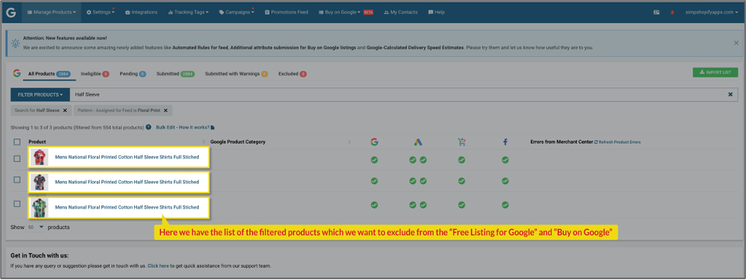Click the Facebook column header icon
The height and width of the screenshot is (280, 746).
[504, 142]
